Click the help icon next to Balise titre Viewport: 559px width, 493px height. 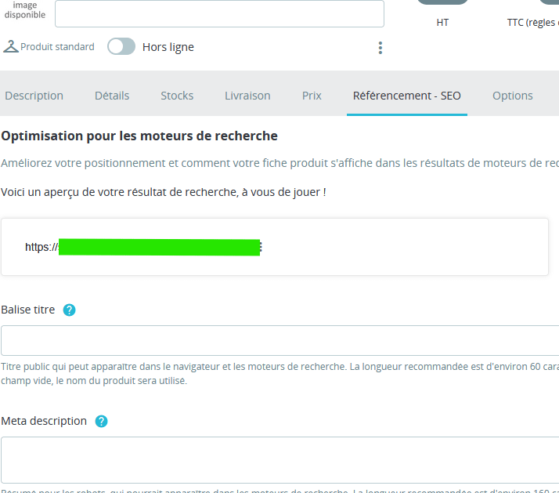tap(69, 310)
